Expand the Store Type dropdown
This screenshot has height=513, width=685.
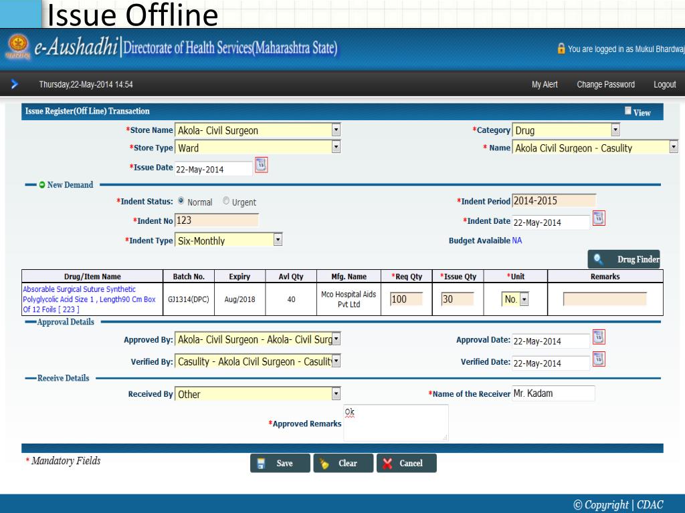point(336,148)
